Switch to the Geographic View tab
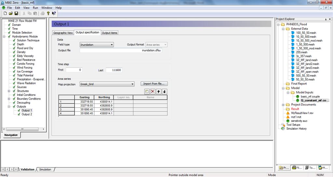This screenshot has height=177, width=333. [x=63, y=33]
